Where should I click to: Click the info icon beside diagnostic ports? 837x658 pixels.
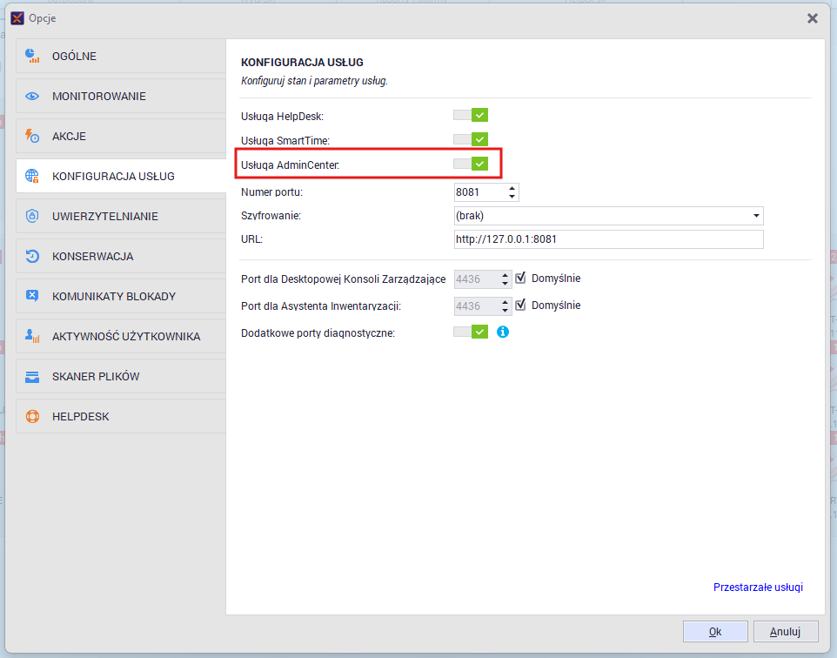point(502,332)
